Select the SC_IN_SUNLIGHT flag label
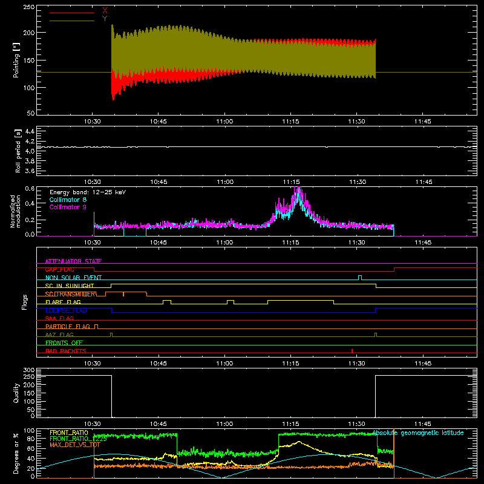The height and width of the screenshot is (484, 484). pyautogui.click(x=70, y=286)
